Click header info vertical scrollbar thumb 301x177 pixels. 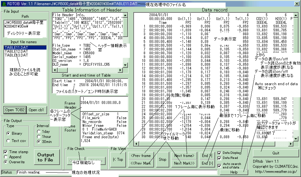point(125,27)
